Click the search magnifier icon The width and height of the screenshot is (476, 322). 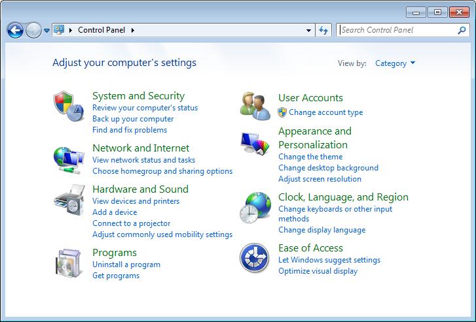tap(462, 30)
